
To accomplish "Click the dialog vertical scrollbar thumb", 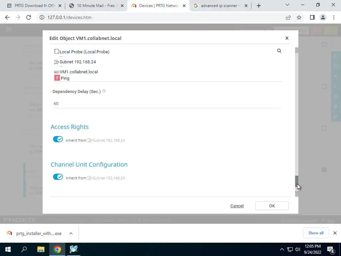I will click(x=297, y=181).
